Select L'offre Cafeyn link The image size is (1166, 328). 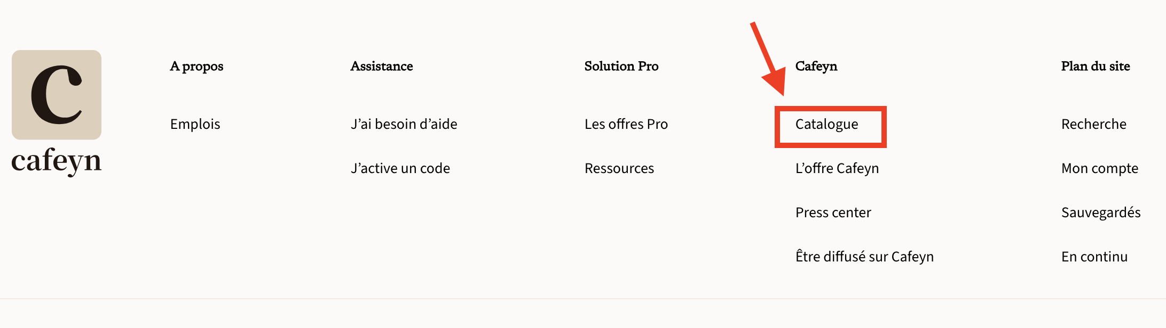pyautogui.click(x=837, y=168)
